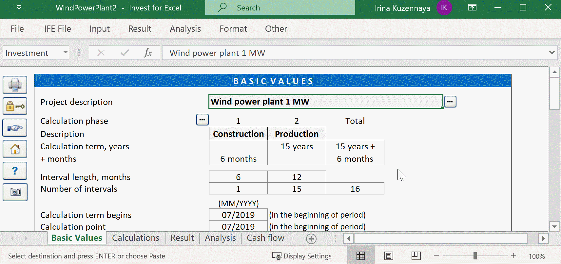
Task: Click the Display Settings status icon
Action: click(277, 256)
